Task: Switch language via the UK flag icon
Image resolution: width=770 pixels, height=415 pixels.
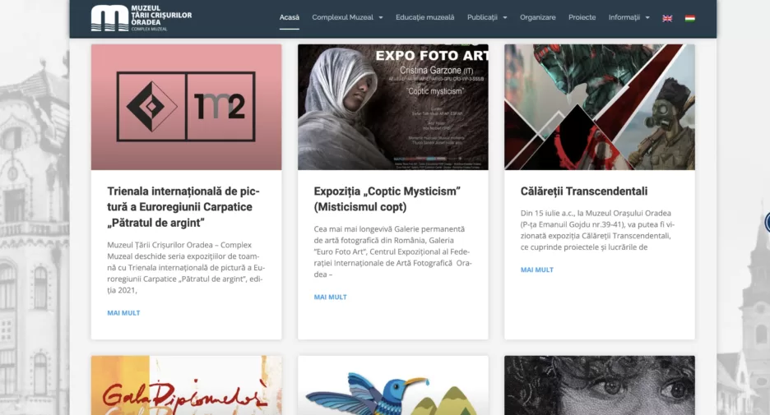Action: 667,18
